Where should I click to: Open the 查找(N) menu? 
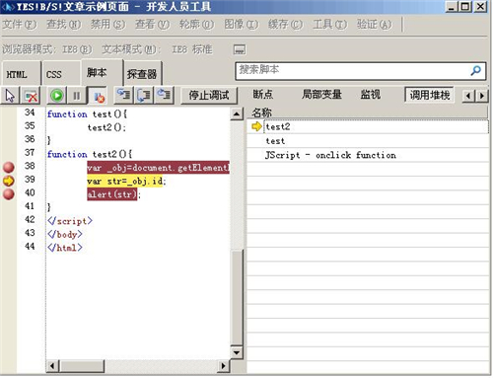point(63,25)
